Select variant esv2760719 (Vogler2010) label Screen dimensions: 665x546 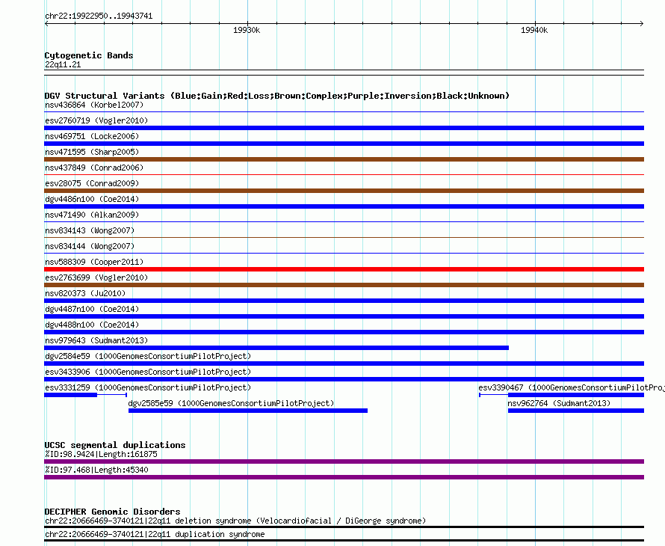(x=96, y=120)
